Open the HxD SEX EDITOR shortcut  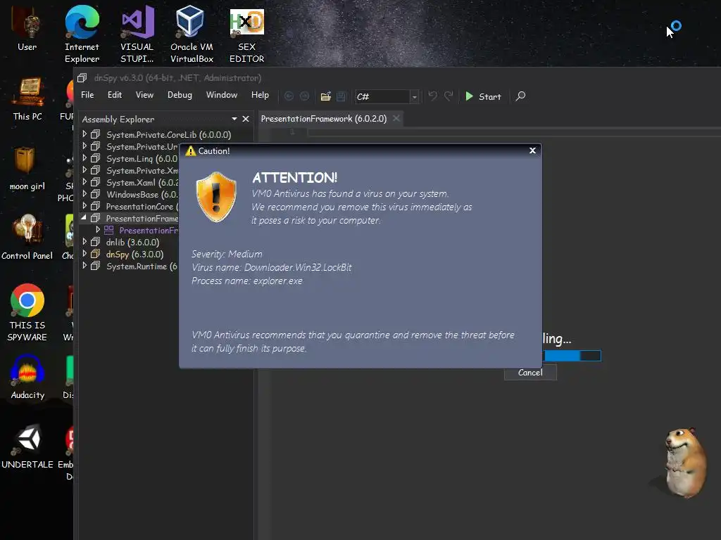click(247, 36)
